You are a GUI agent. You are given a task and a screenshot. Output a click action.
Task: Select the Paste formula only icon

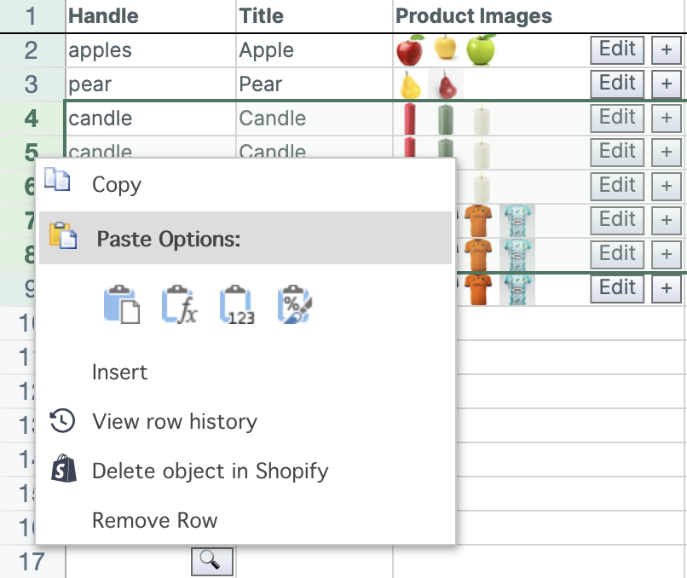coord(179,303)
